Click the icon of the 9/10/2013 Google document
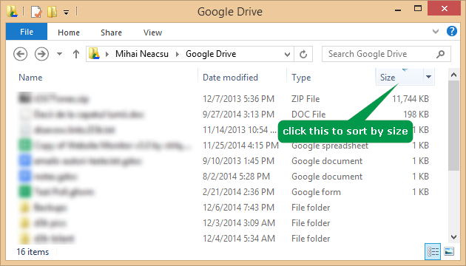This screenshot has height=266, width=466. pyautogui.click(x=25, y=160)
